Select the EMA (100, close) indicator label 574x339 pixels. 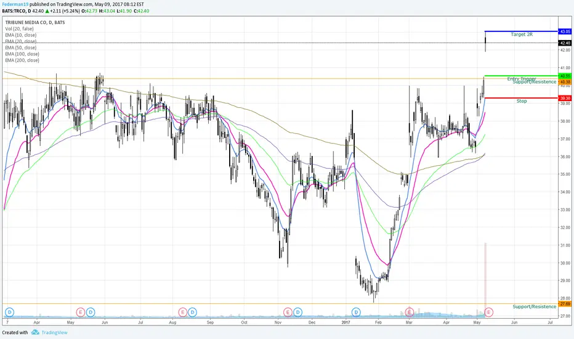pos(22,54)
